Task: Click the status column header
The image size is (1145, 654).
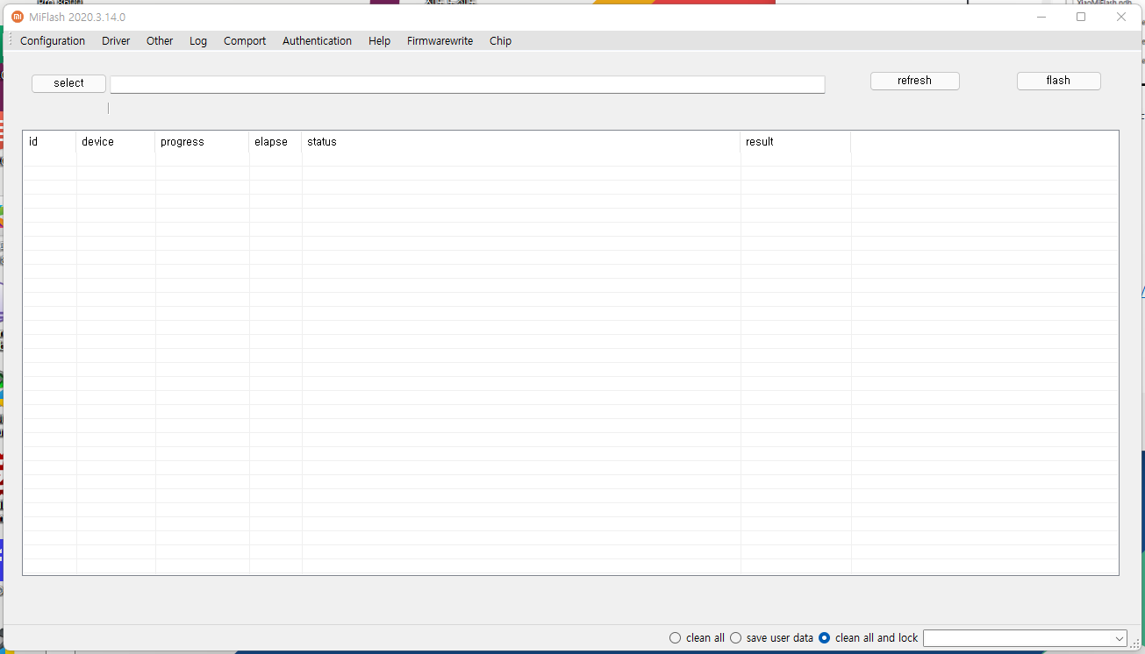Action: click(x=521, y=142)
